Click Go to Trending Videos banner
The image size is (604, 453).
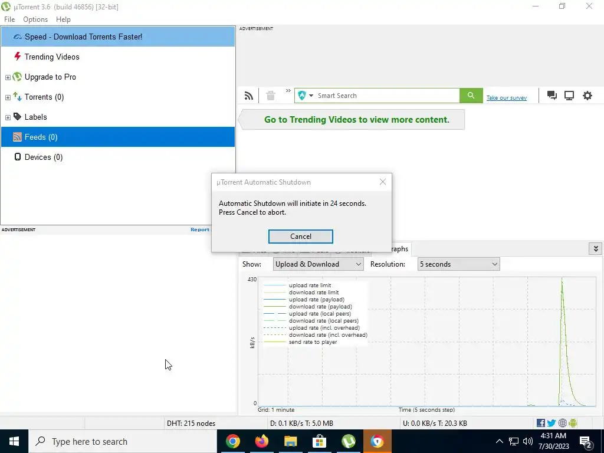pyautogui.click(x=352, y=119)
